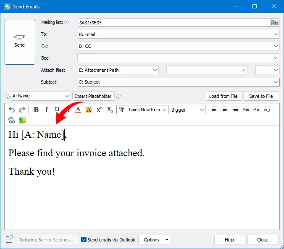This screenshot has height=249, width=284.
Task: Uncheck Send emails via Outlook
Action: (84, 240)
